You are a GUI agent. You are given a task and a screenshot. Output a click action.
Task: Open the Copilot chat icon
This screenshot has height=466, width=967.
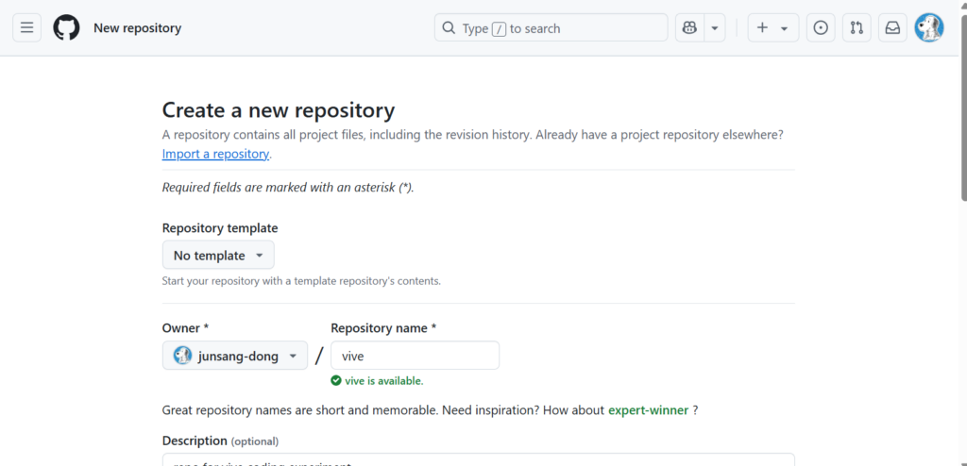690,28
